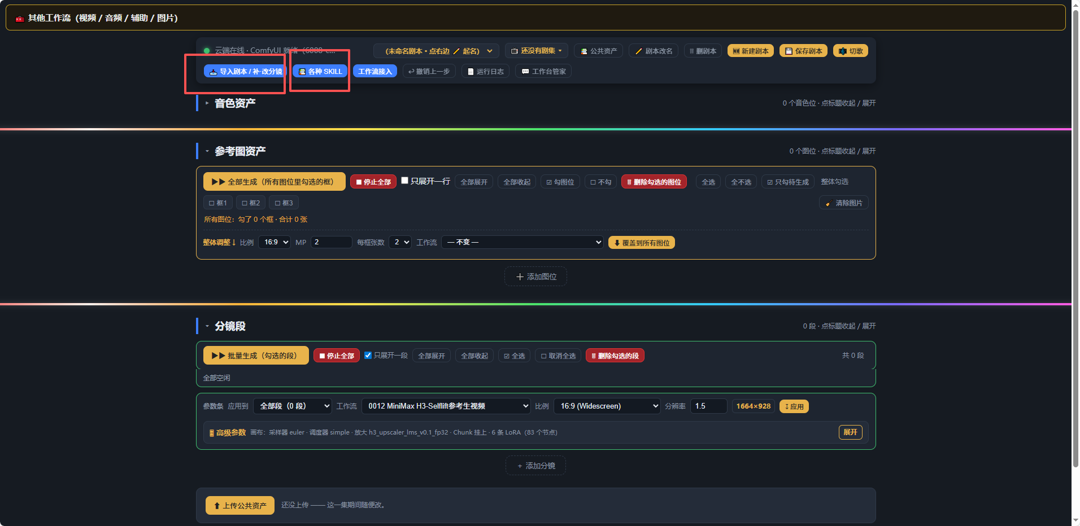Open 0012 MiniMax workflow dropdown

446,406
